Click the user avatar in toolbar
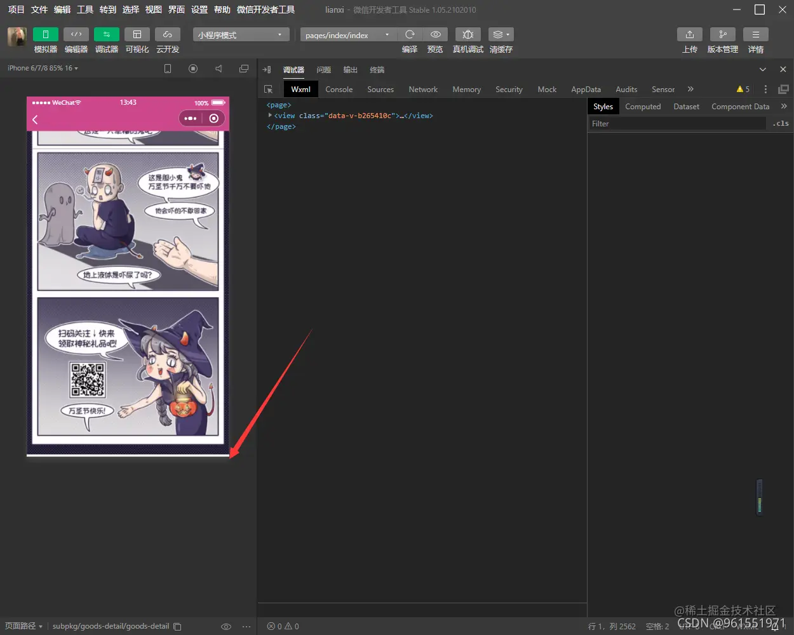 tap(17, 36)
